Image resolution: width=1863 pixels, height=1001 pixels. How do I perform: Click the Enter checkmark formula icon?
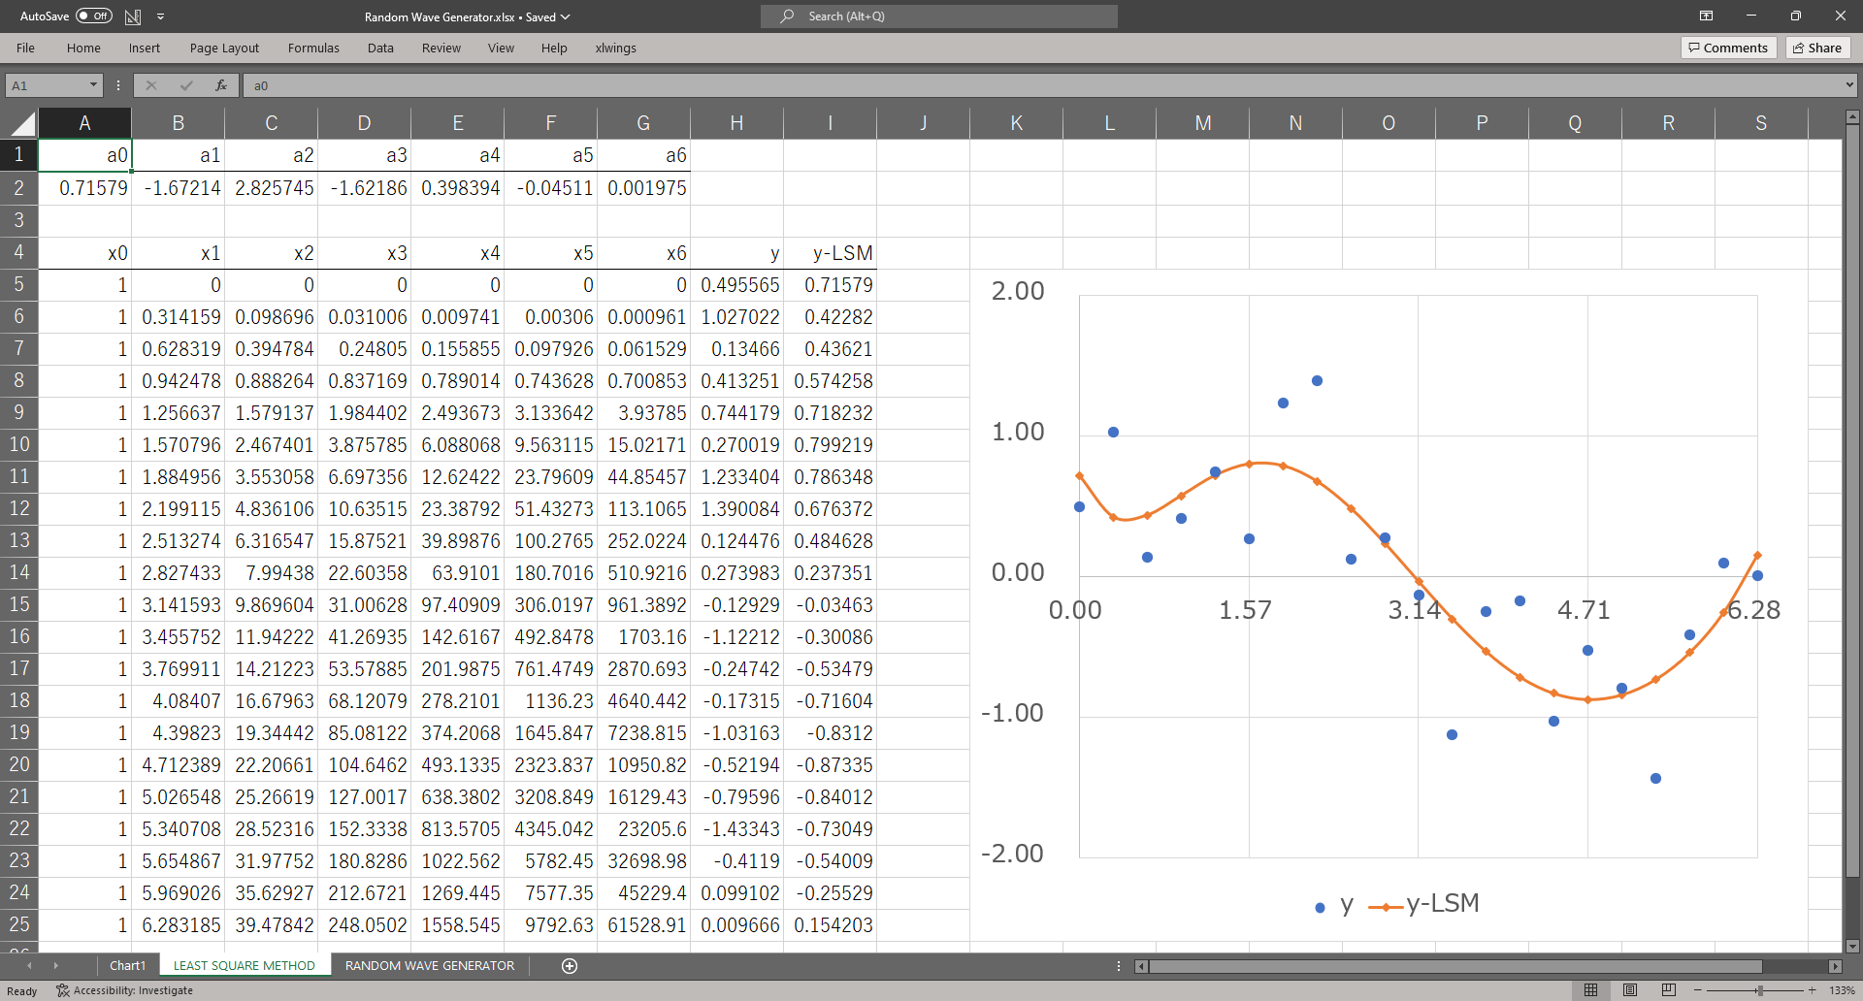[186, 85]
